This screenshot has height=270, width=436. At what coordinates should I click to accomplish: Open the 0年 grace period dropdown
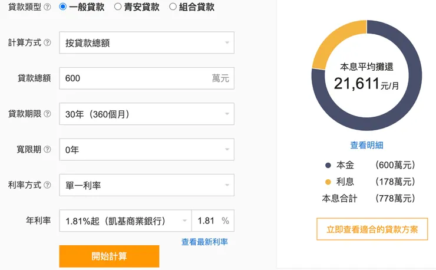[x=147, y=150]
